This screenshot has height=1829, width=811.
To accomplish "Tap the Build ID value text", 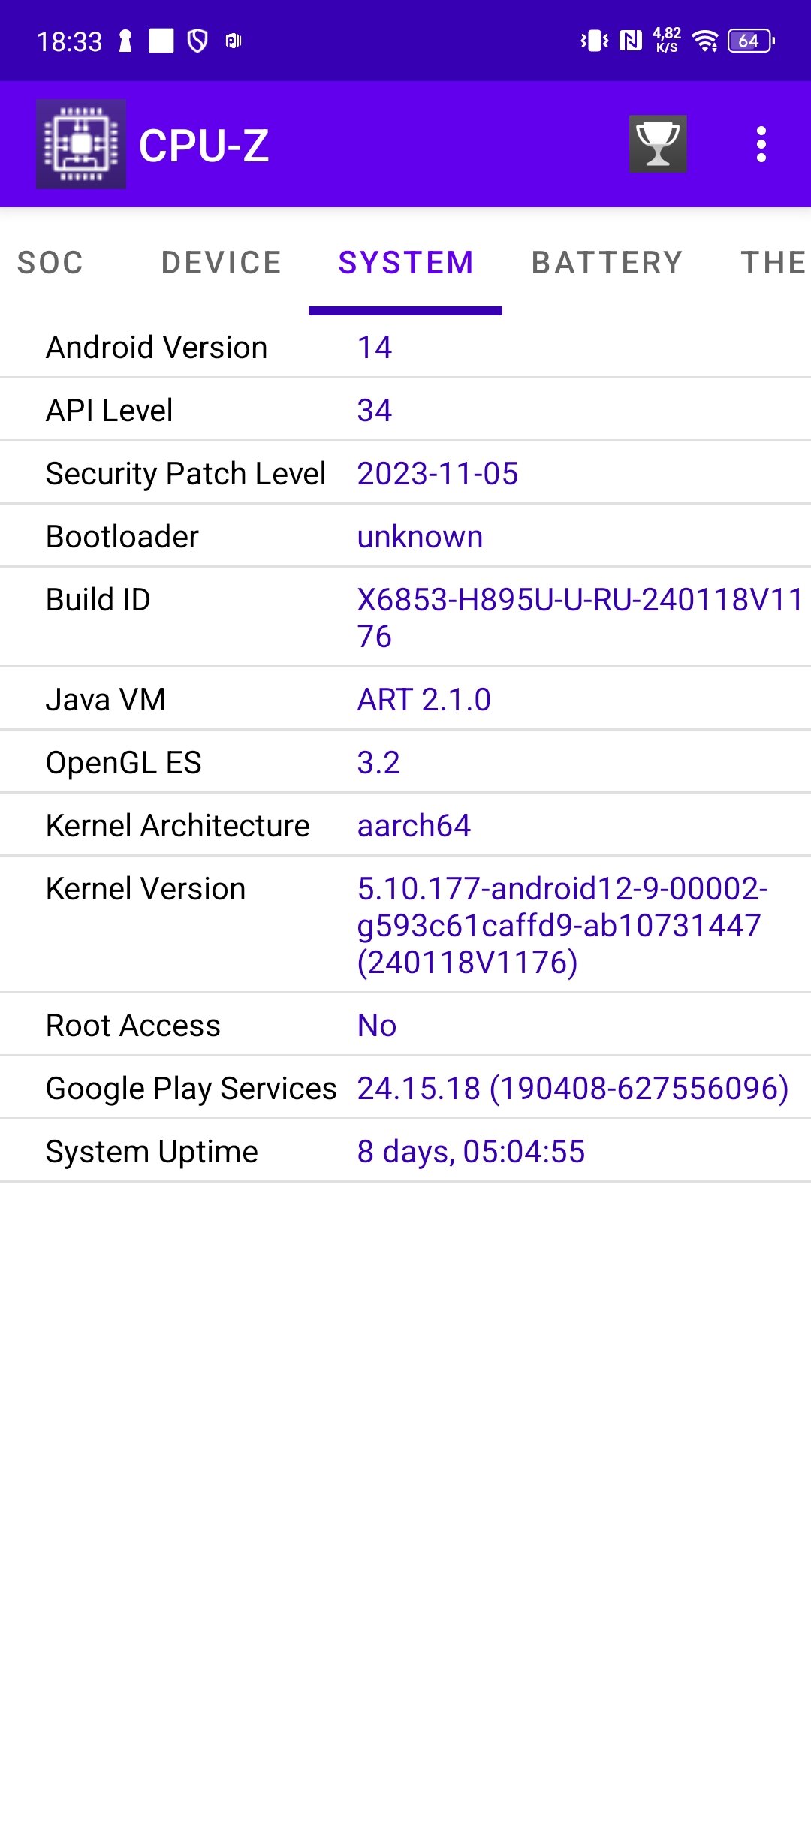I will coord(580,618).
